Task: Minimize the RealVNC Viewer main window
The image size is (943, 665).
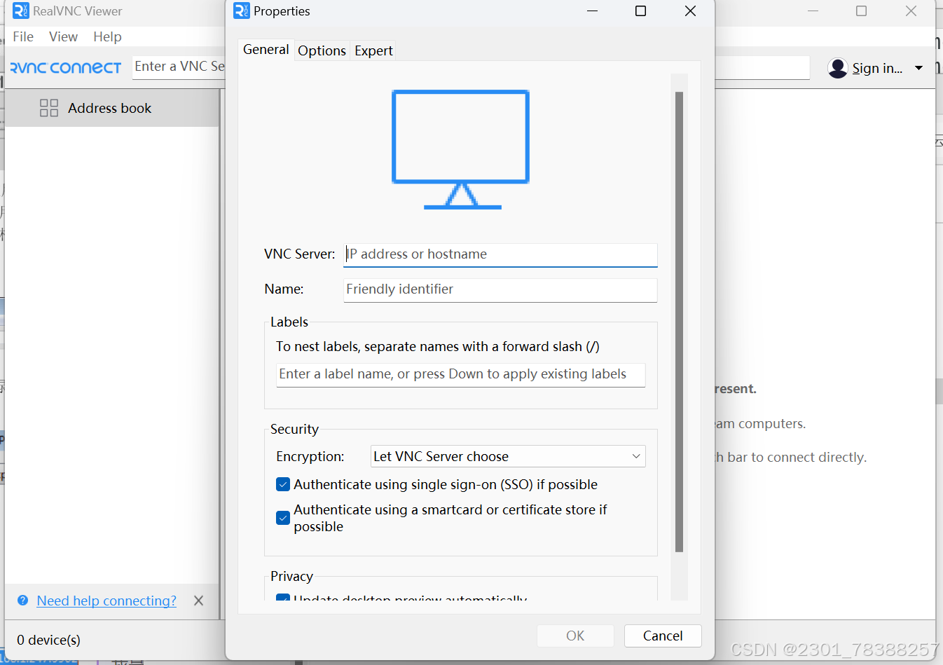Action: 813,11
